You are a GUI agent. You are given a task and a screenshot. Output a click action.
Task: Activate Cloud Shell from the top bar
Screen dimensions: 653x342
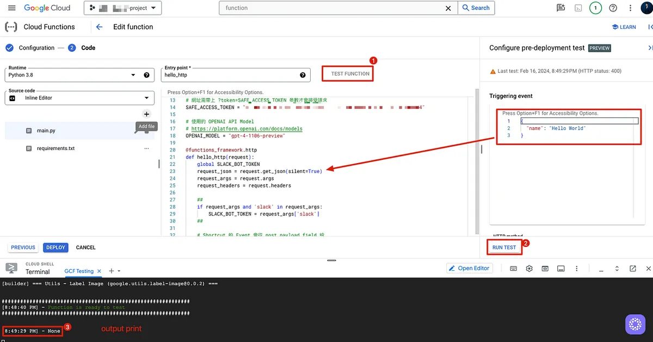tap(578, 8)
